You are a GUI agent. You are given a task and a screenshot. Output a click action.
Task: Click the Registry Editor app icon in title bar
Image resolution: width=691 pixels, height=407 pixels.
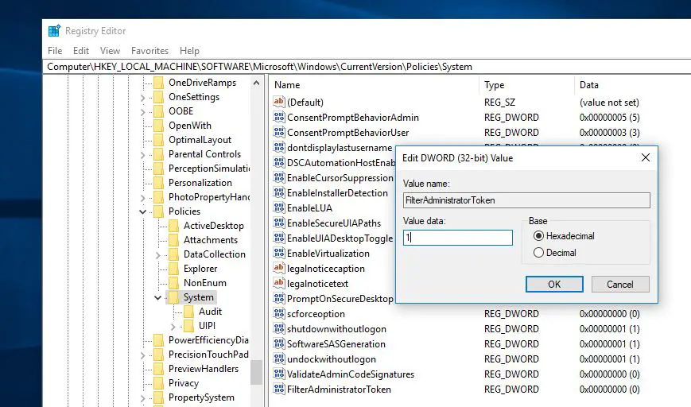point(54,31)
